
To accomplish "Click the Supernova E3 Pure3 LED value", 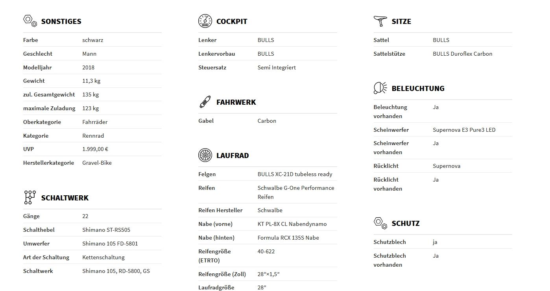I will (x=464, y=130).
